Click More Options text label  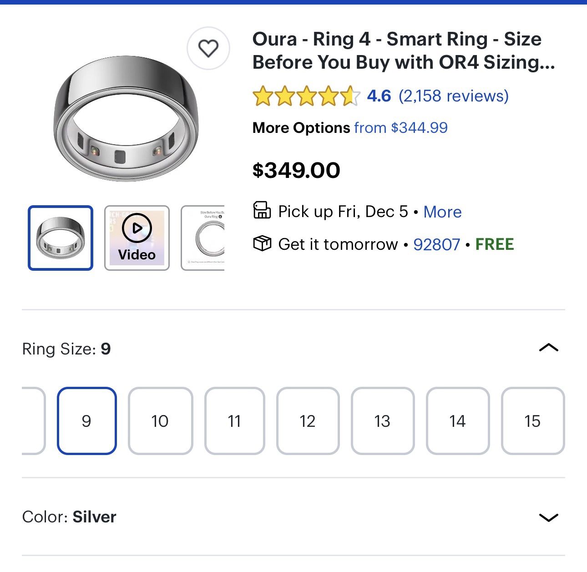(x=300, y=128)
